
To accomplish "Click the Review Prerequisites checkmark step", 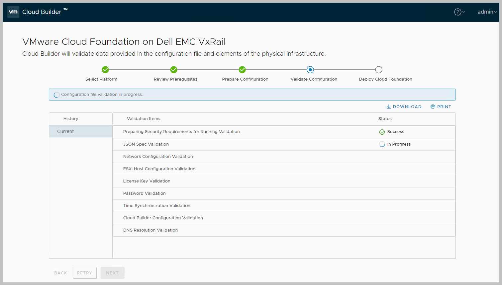I will 174,70.
